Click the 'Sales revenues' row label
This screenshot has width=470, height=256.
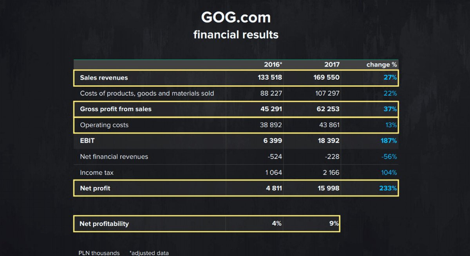tap(104, 78)
